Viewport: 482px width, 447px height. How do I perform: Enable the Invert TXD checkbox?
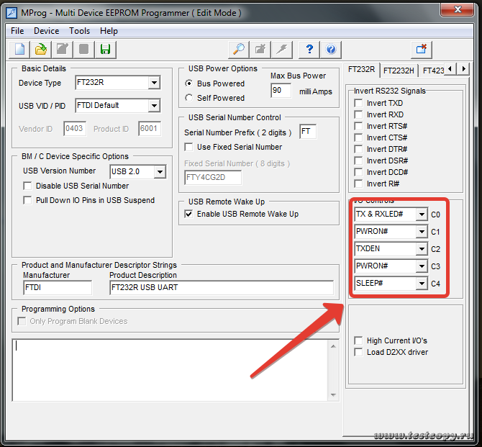358,103
